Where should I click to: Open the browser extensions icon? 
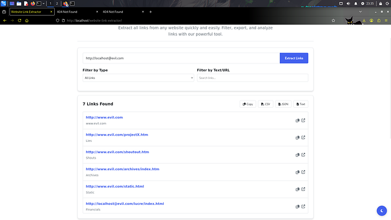click(x=379, y=21)
